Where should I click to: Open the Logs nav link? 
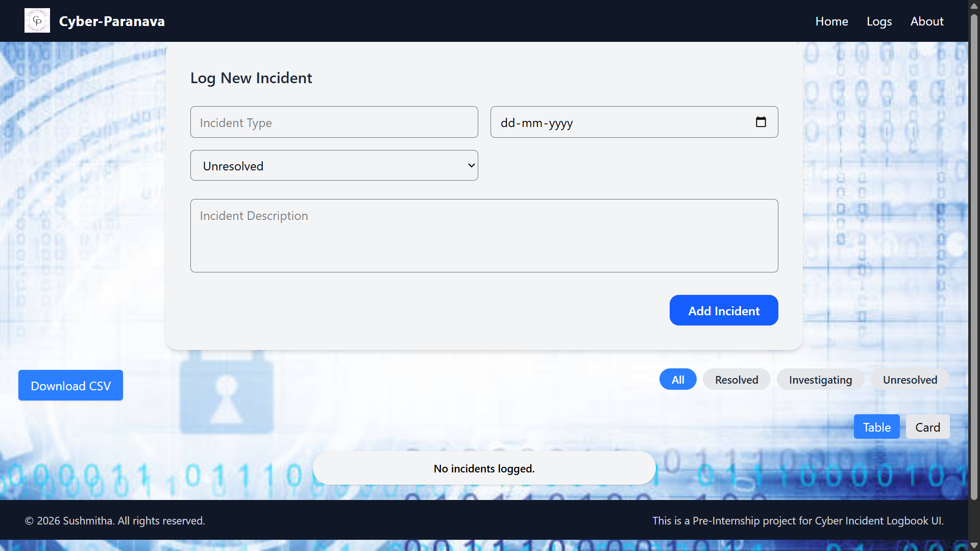[879, 21]
